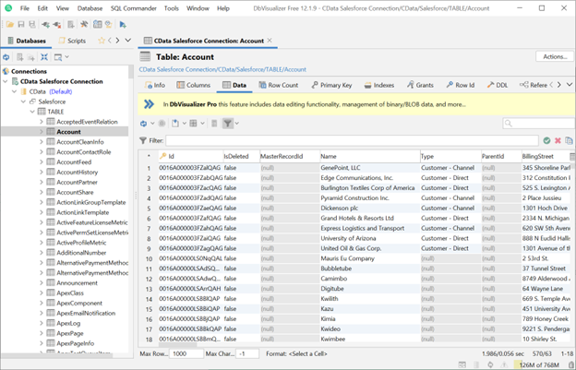This screenshot has height=370, width=576.
Task: Click the table path breadcrumb link
Action: (x=222, y=69)
